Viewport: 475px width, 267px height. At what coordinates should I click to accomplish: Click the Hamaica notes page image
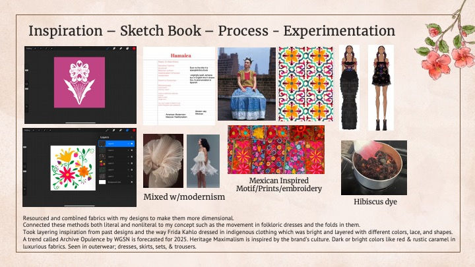pos(179,86)
